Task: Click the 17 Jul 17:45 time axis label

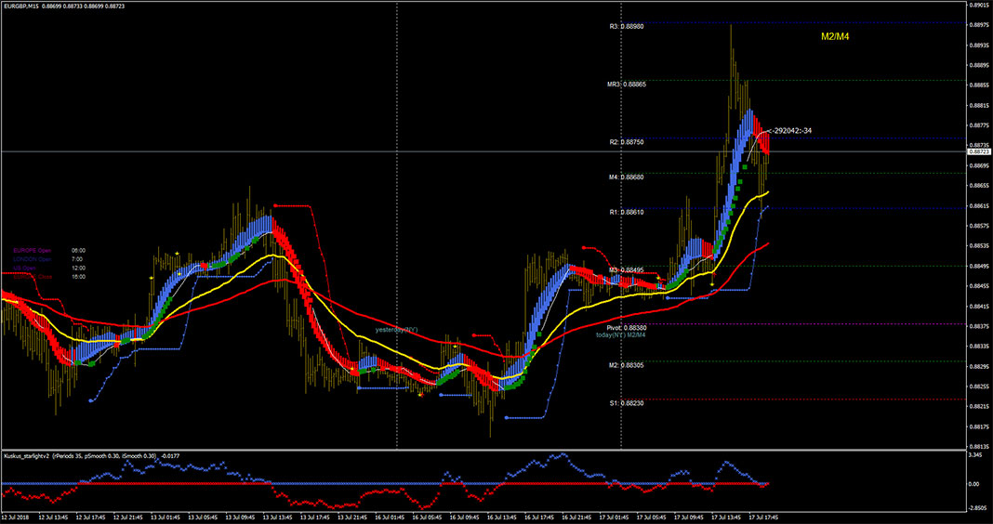Action: pyautogui.click(x=761, y=517)
